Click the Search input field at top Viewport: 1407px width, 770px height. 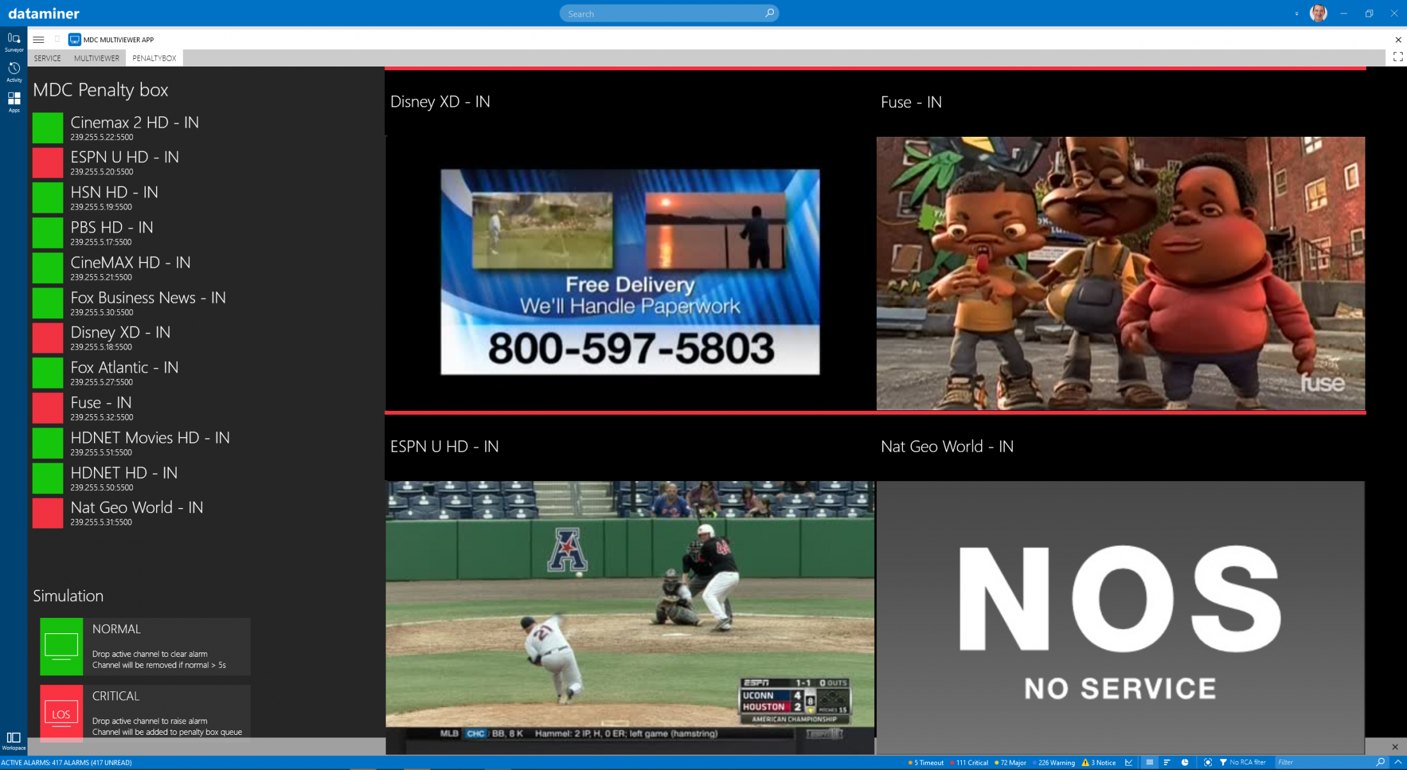point(669,13)
